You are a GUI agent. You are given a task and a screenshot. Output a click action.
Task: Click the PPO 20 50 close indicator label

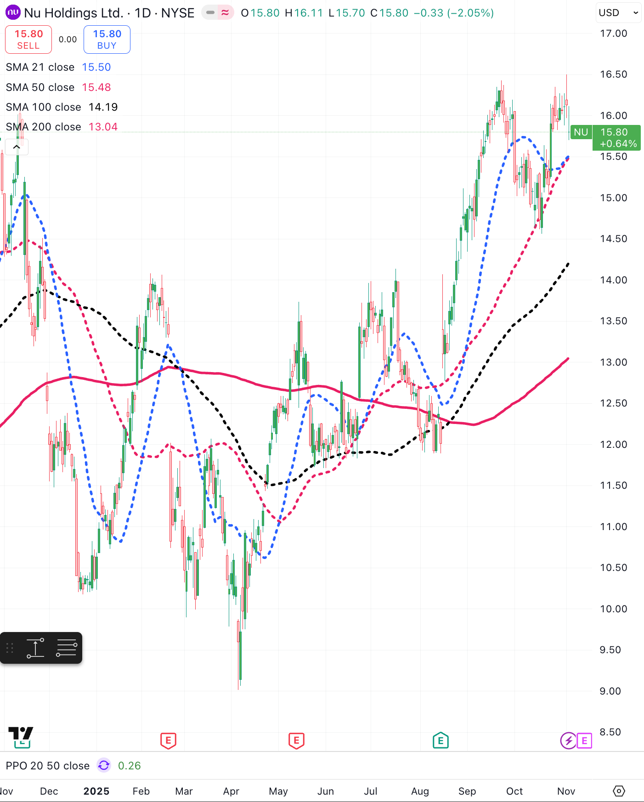[47, 766]
